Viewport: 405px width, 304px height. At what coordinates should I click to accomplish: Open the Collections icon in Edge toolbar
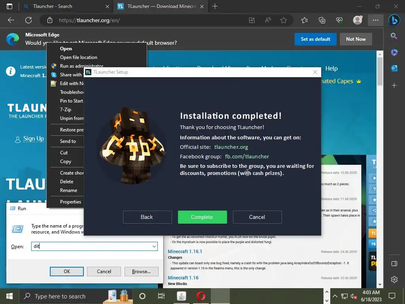322,20
